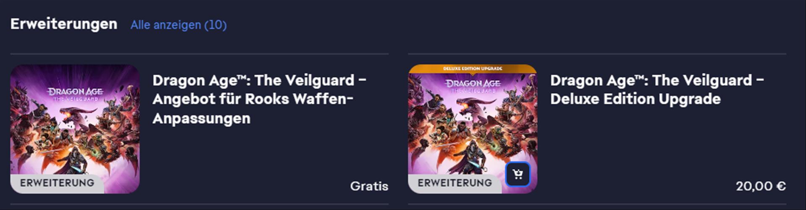Click the ERWEITERUNG badge on the weapons offer

pyautogui.click(x=57, y=183)
